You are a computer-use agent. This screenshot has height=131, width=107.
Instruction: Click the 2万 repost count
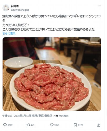tap(33, 125)
